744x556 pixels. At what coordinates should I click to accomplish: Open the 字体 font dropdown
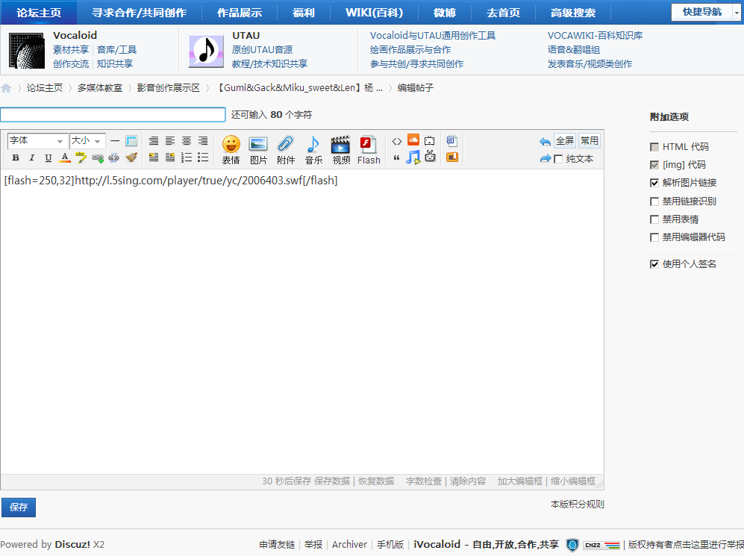[37, 141]
